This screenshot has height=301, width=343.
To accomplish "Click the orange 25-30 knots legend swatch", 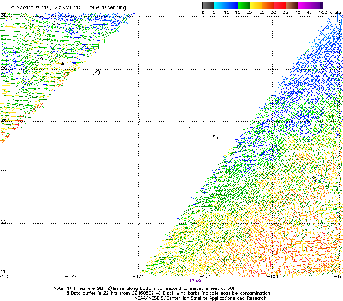I will [x=268, y=6].
